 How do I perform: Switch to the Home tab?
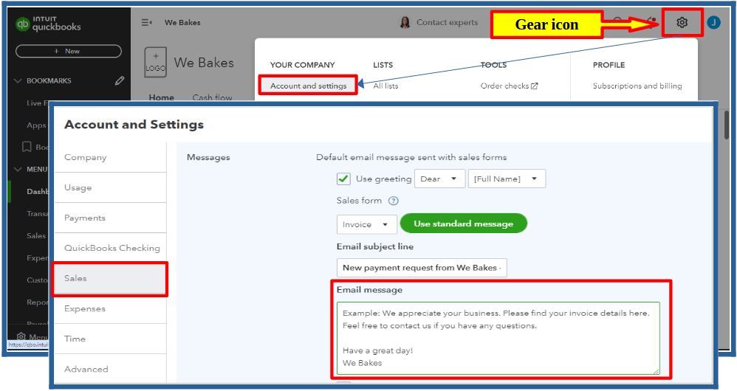(161, 97)
